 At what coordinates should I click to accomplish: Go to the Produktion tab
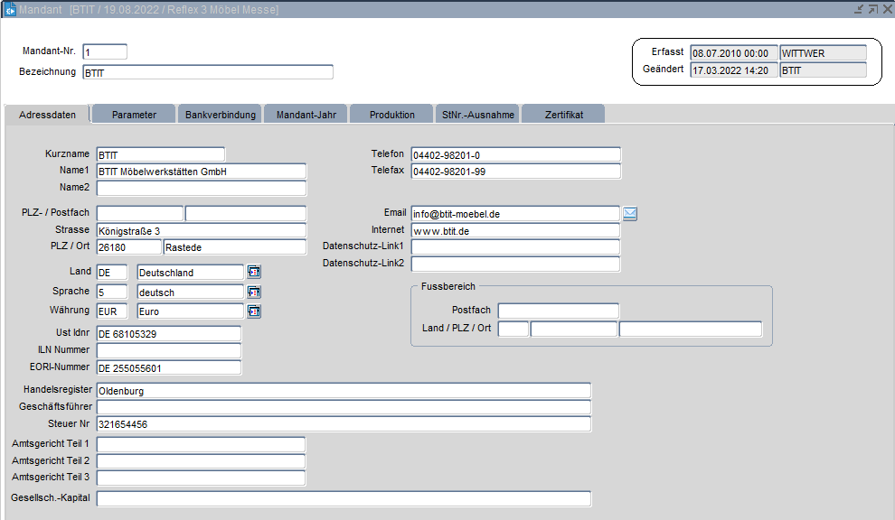[391, 115]
